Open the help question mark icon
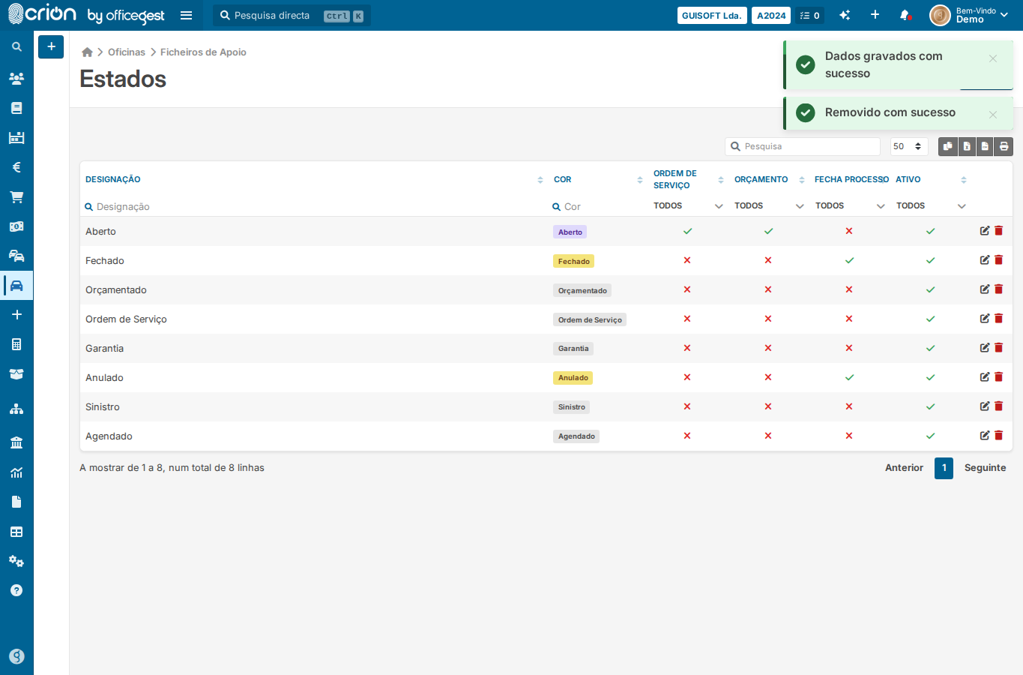The image size is (1023, 675). click(x=16, y=590)
